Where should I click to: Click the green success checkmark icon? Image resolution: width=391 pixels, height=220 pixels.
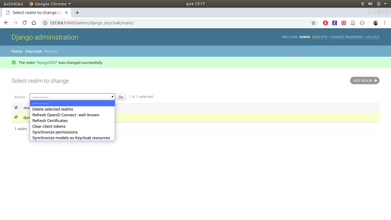[x=14, y=62]
